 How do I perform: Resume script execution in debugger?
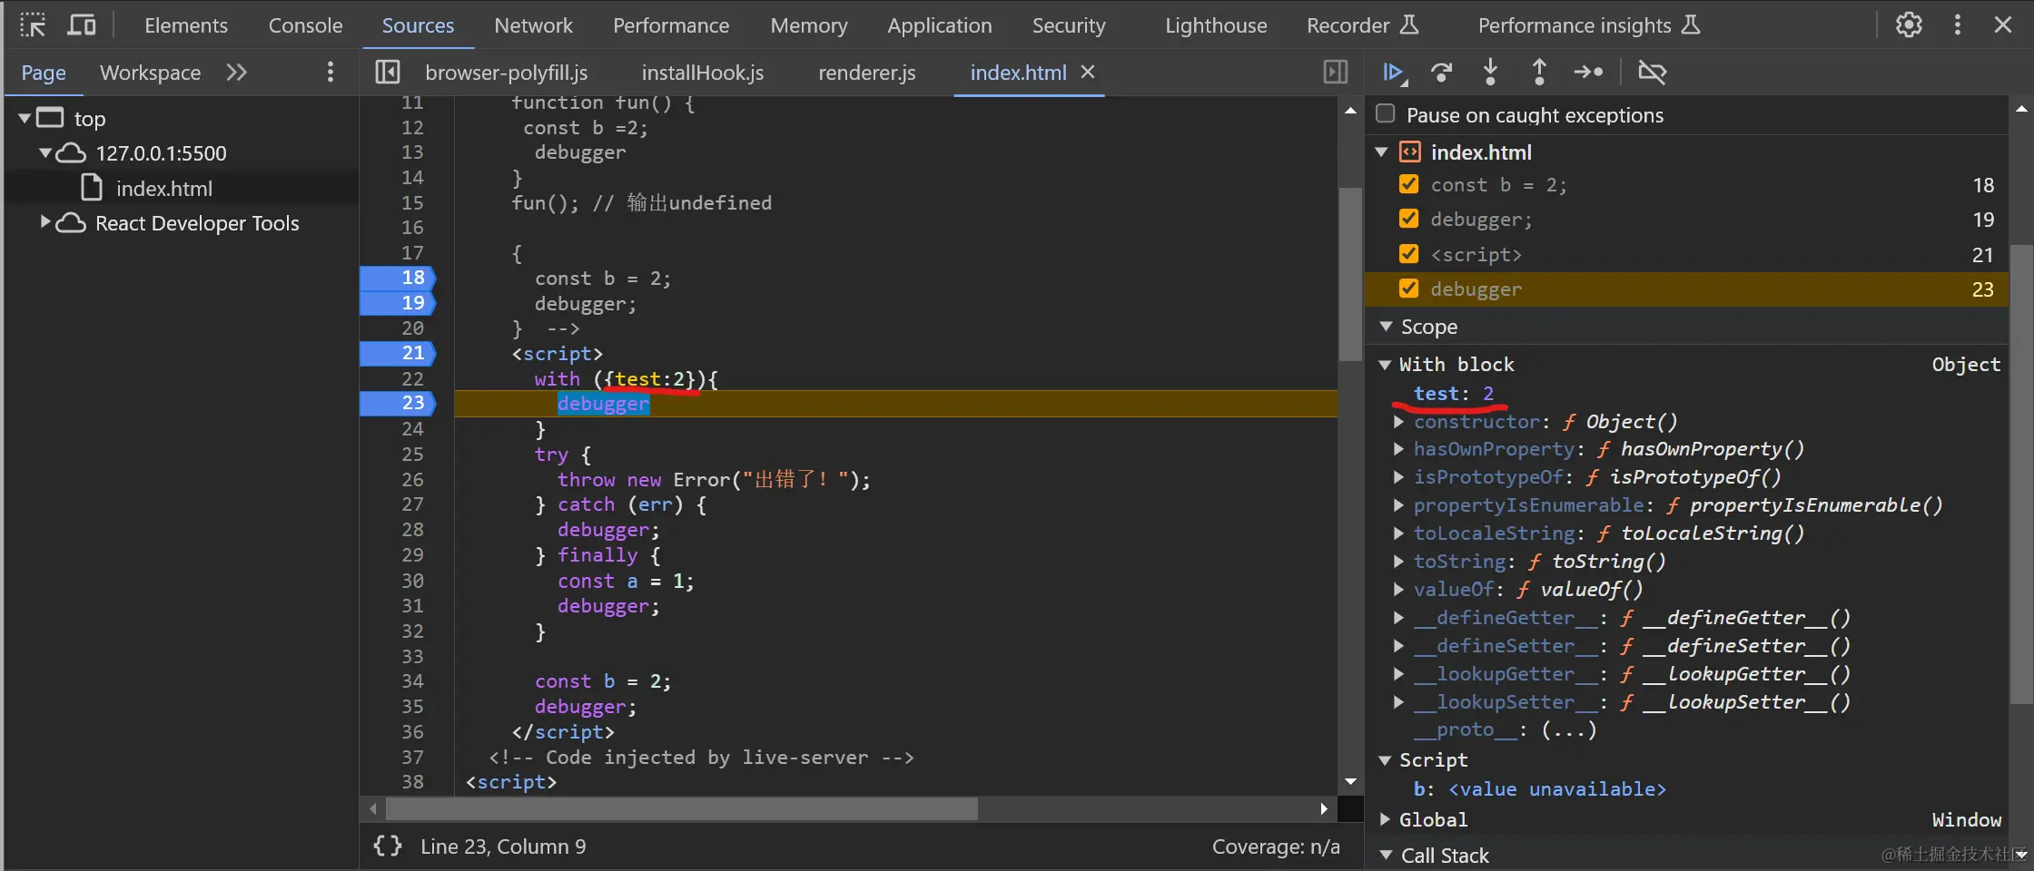pyautogui.click(x=1393, y=72)
